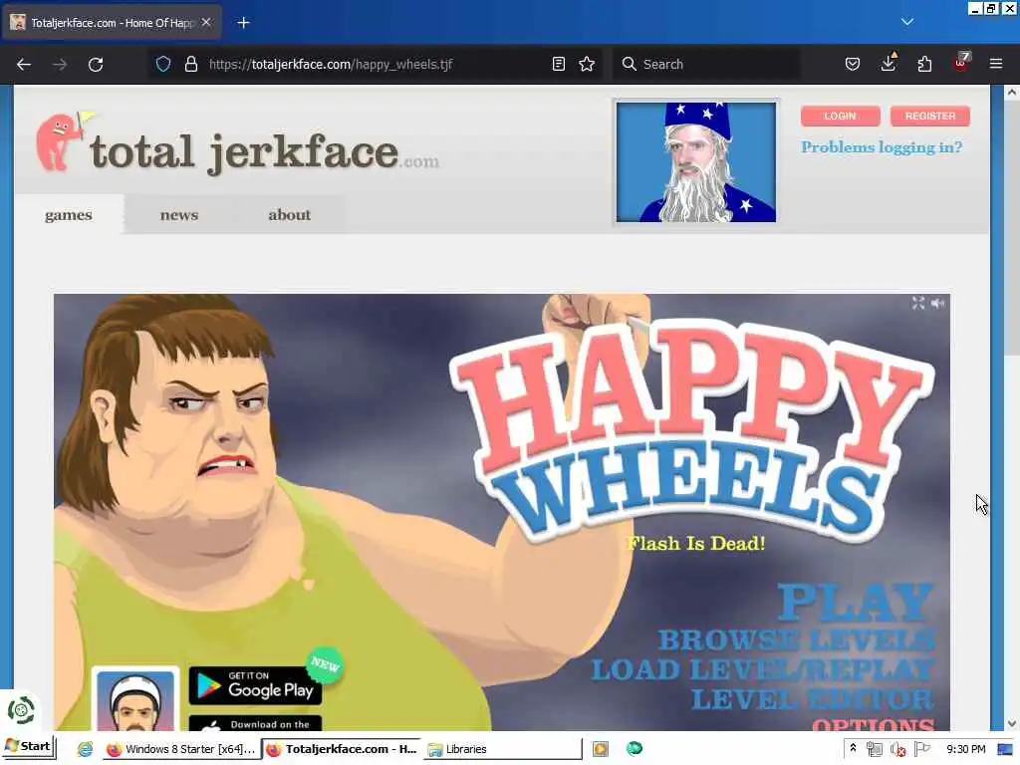
Task: Open a new browser tab
Action: coord(243,23)
